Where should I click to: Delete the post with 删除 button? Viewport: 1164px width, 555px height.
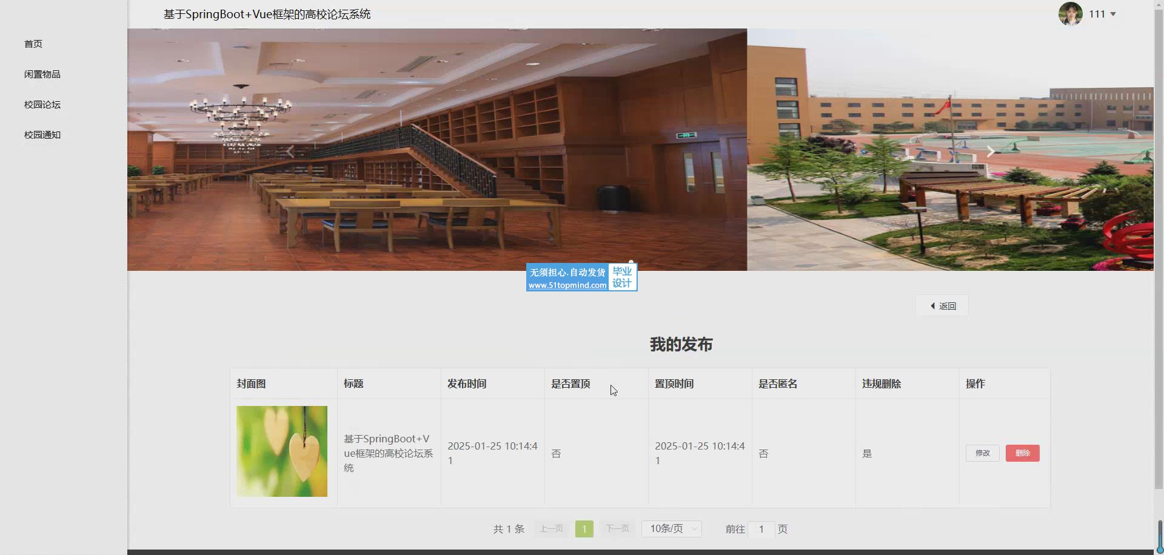1022,453
